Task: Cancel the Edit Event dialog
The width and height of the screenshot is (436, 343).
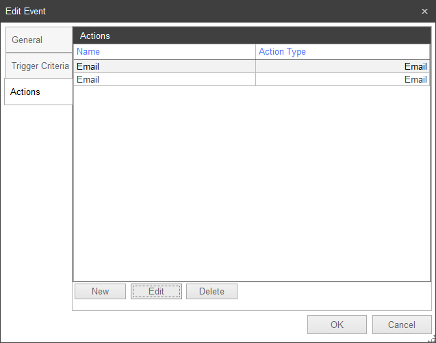Action: [402, 325]
